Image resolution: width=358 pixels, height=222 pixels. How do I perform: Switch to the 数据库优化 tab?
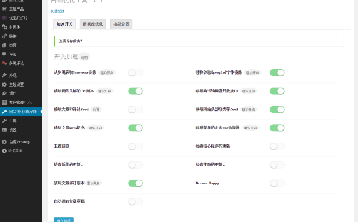coord(93,24)
